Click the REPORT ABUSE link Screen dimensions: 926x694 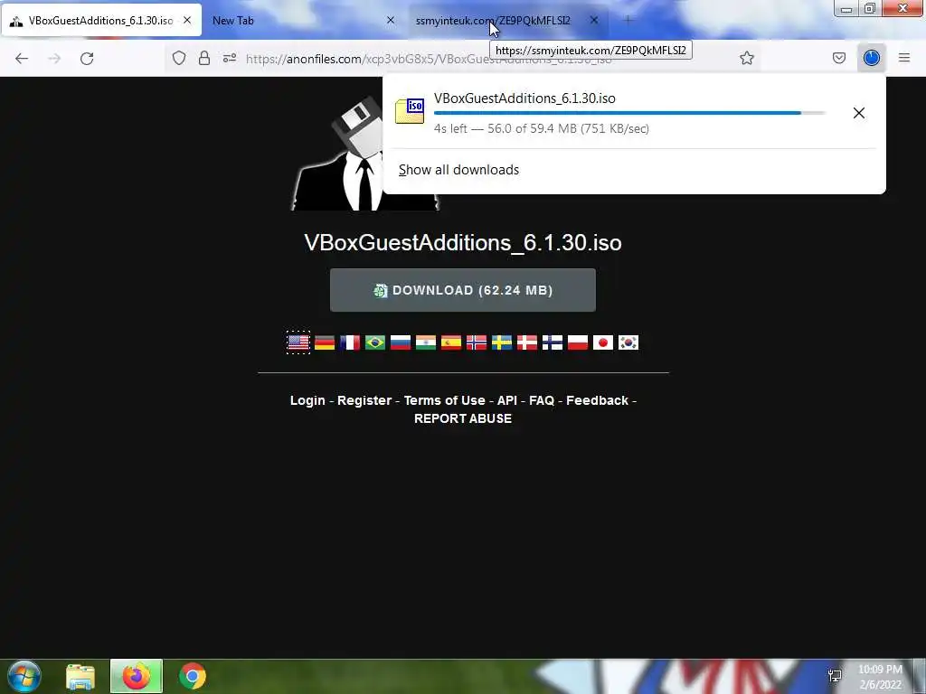coord(463,418)
